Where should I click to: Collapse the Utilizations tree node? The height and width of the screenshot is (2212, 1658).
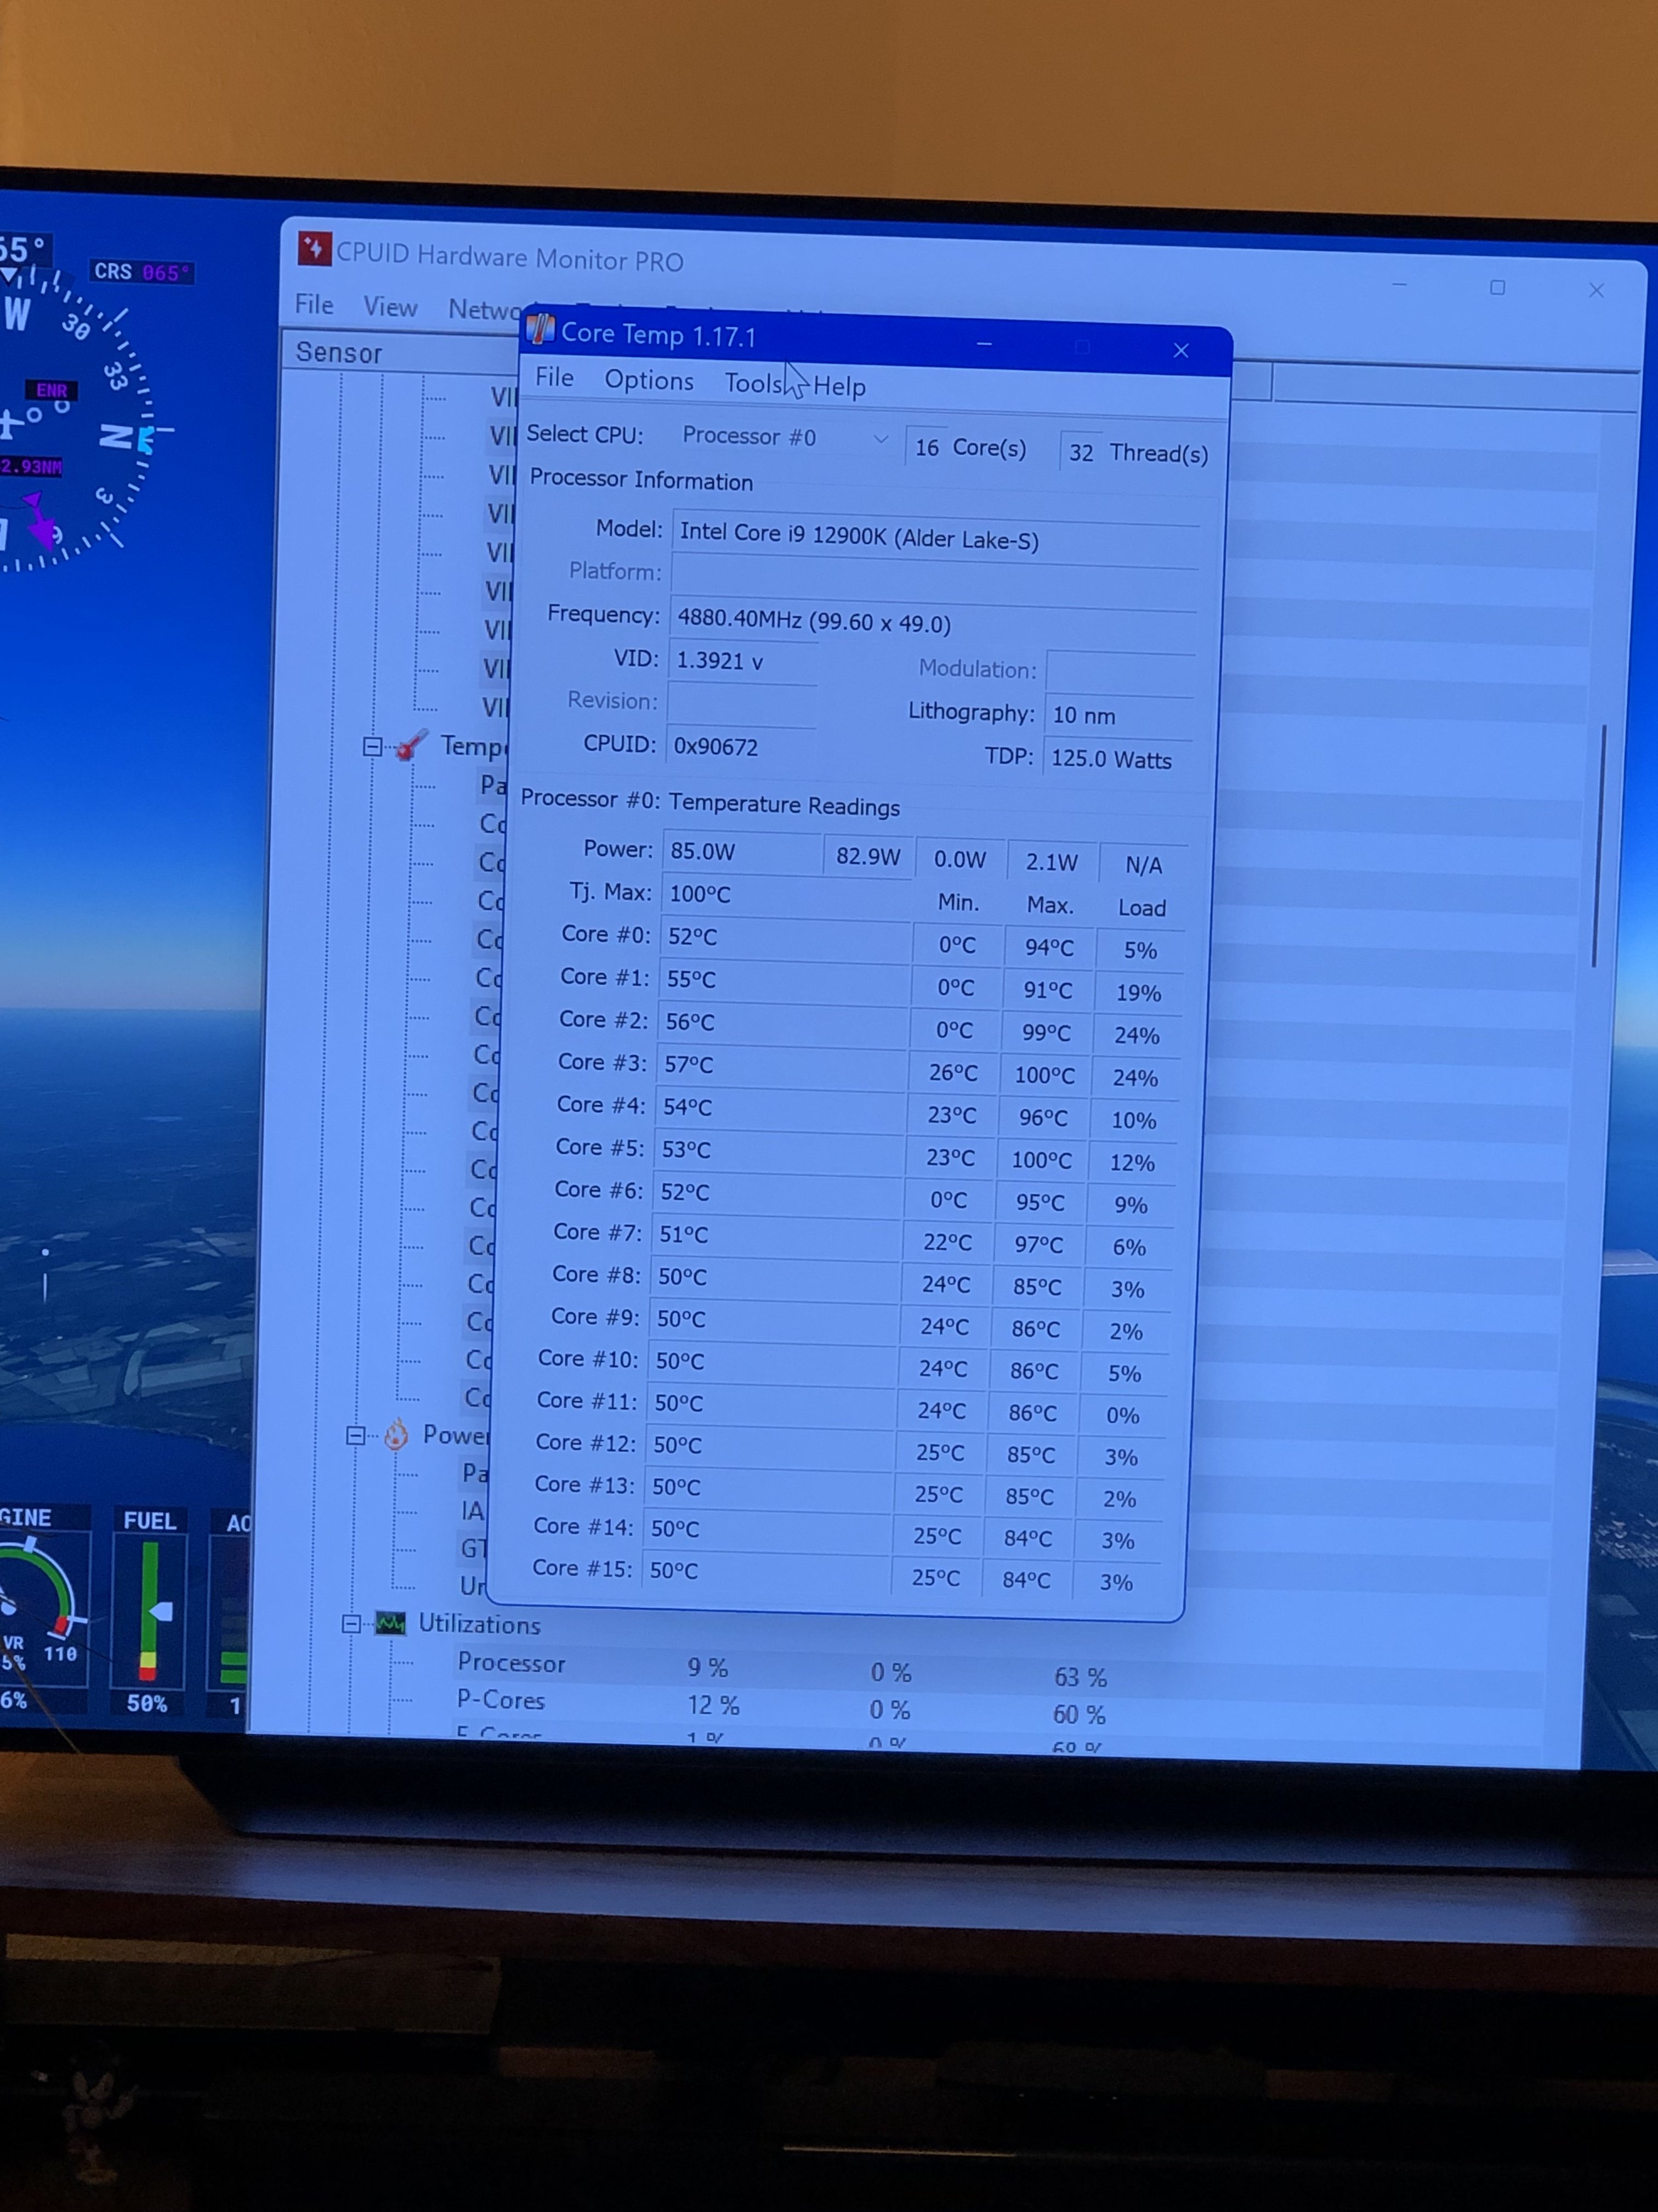(351, 1624)
